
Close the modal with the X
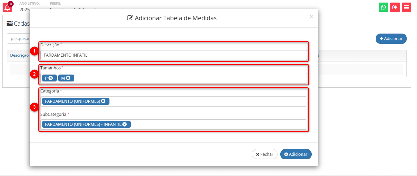311,17
